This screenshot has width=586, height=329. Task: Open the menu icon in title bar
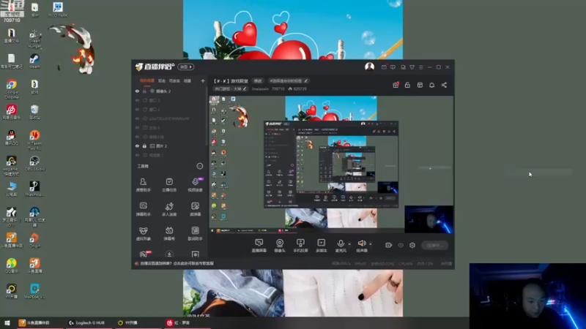pyautogui.click(x=420, y=67)
